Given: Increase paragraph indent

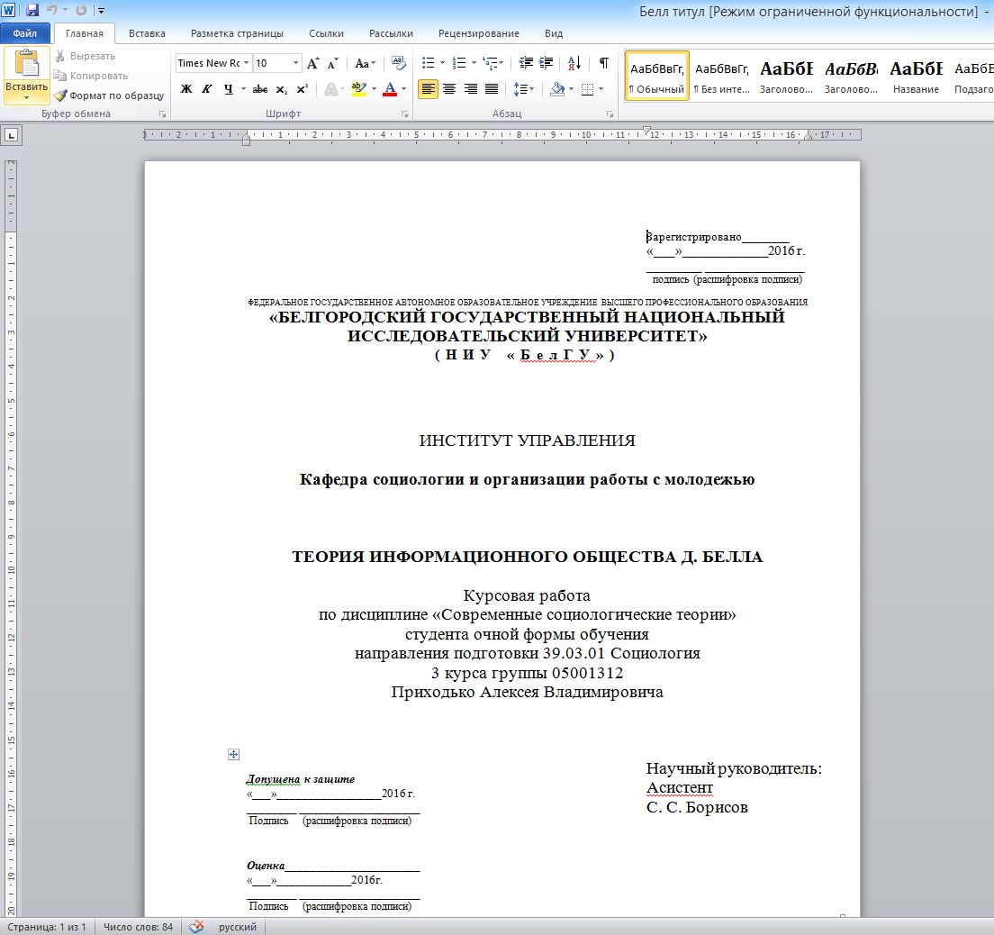Looking at the screenshot, I should click(x=546, y=63).
